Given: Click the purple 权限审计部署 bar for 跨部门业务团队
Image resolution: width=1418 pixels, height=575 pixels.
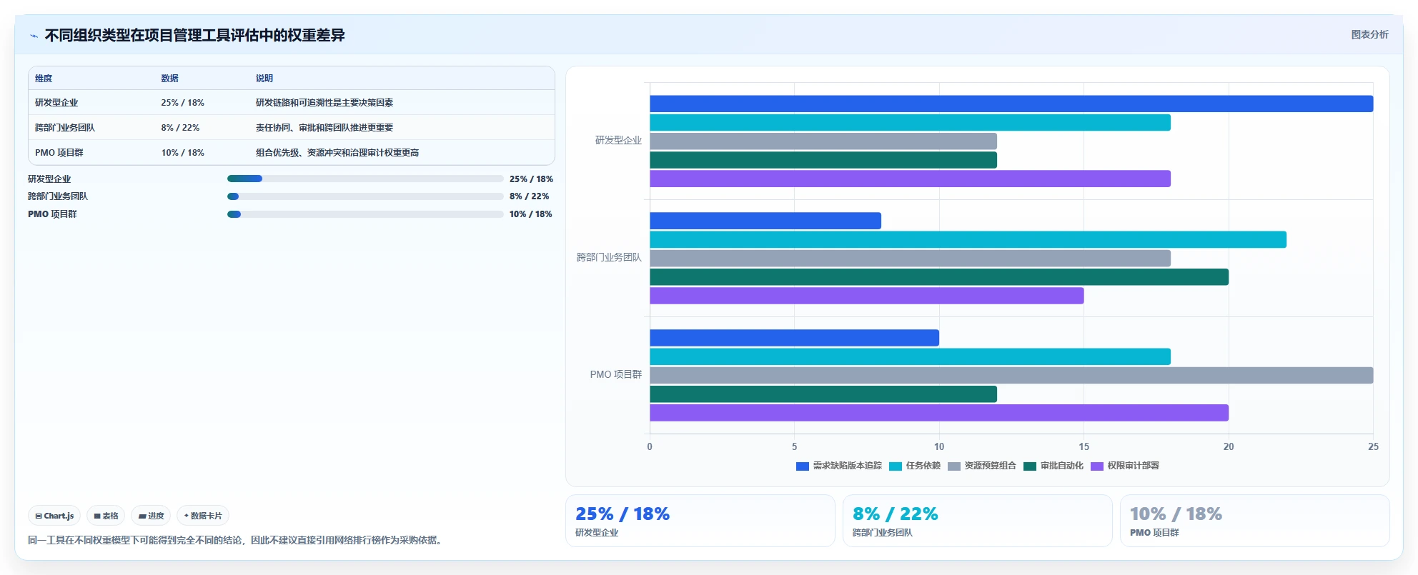Looking at the screenshot, I should [x=867, y=296].
